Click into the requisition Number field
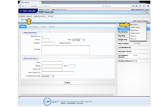Screen dimensions: 152x107 [45, 40]
